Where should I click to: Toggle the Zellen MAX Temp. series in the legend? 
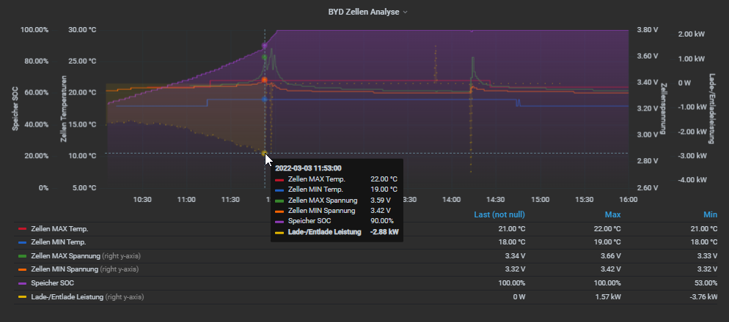click(59, 229)
